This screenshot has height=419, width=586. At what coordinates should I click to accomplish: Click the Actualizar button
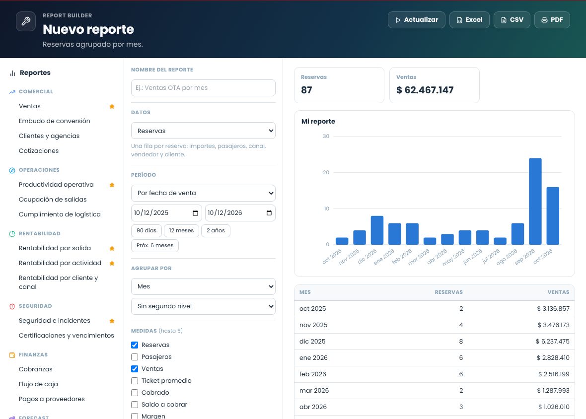point(416,20)
